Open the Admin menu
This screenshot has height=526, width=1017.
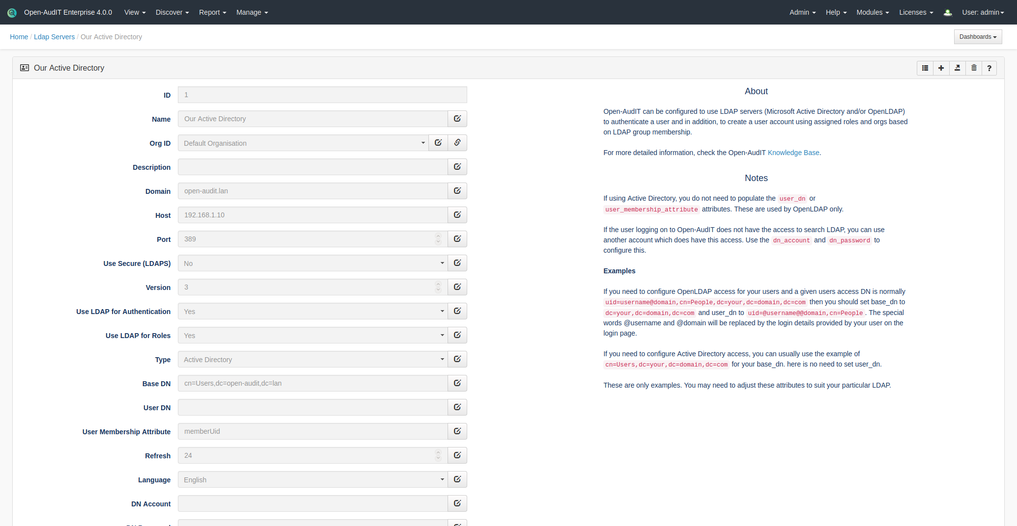pyautogui.click(x=802, y=12)
